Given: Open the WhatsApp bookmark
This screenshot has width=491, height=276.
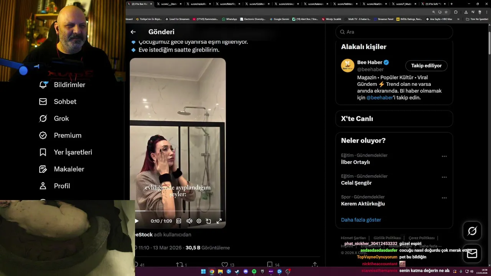Looking at the screenshot, I should coord(229,19).
